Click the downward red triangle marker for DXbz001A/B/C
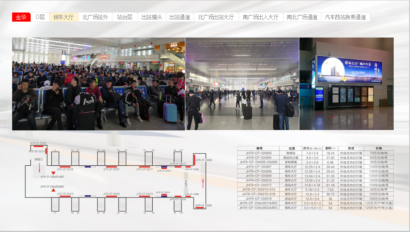The width and height of the screenshot is (410, 232). click(53, 173)
